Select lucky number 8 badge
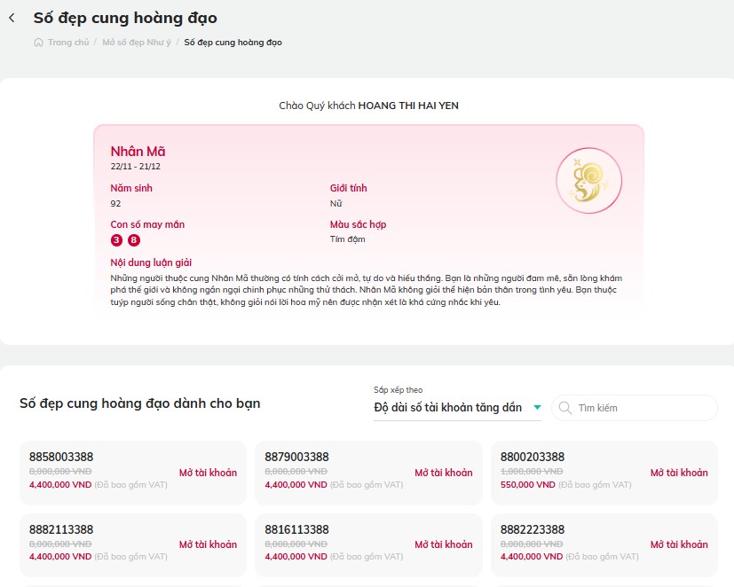734x587 pixels. 134,240
